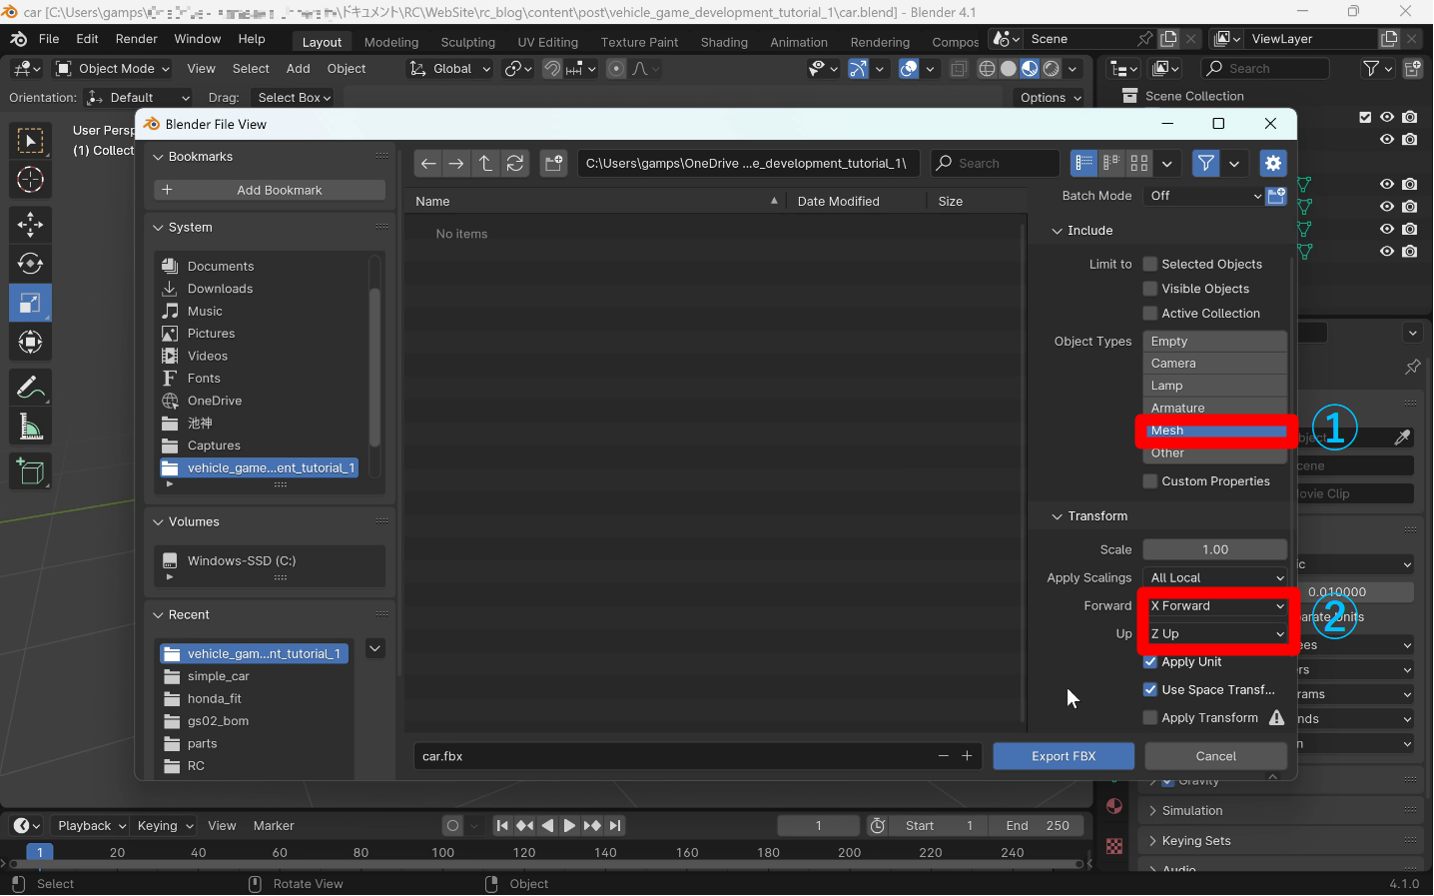Create a new directory
Screen dimensions: 1434x896
pos(554,163)
